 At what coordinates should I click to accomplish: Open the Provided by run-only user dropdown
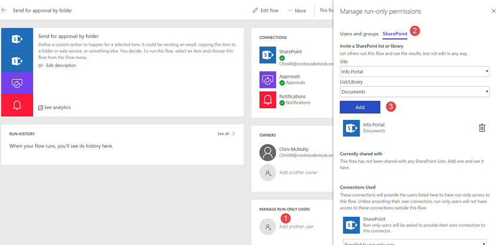(414, 242)
